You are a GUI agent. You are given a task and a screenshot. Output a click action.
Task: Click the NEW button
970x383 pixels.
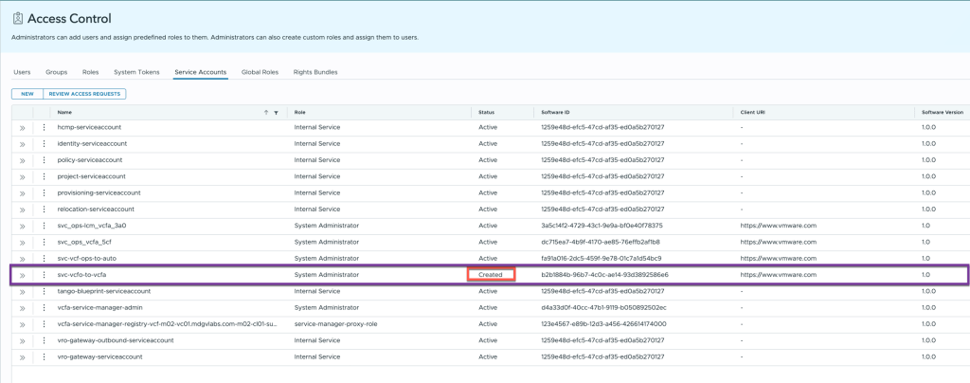[27, 94]
